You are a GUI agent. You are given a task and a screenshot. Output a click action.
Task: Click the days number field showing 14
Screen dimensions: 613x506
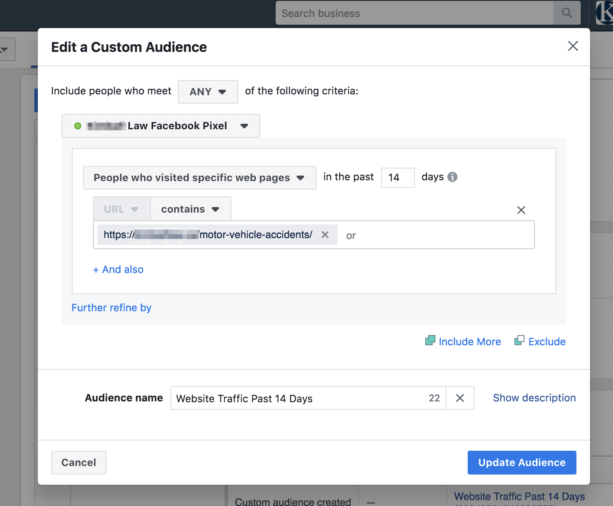[398, 177]
